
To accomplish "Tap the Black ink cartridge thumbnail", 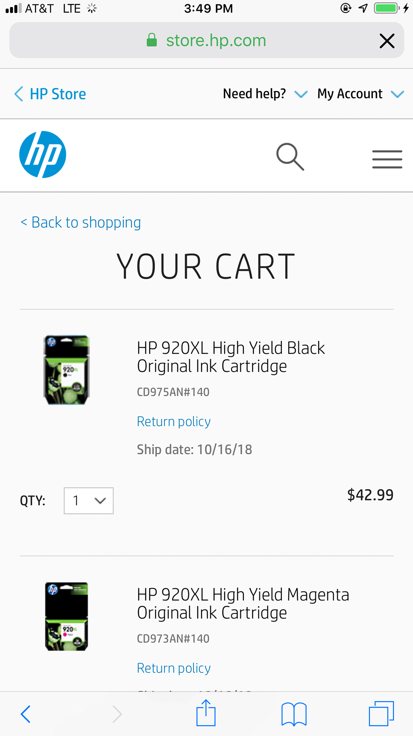I will pyautogui.click(x=66, y=370).
